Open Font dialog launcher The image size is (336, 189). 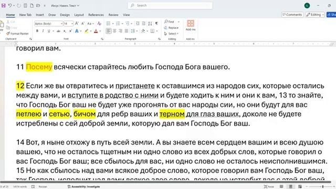tap(102, 39)
